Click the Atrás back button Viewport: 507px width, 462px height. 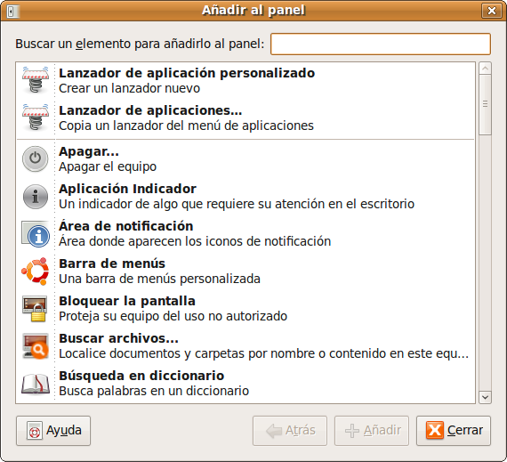pyautogui.click(x=290, y=431)
